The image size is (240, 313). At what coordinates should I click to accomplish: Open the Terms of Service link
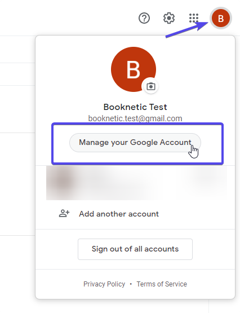[x=162, y=284]
